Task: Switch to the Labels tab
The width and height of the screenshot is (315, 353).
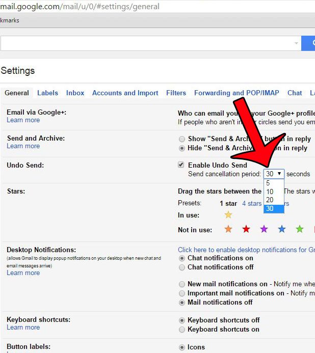Action: (47, 93)
